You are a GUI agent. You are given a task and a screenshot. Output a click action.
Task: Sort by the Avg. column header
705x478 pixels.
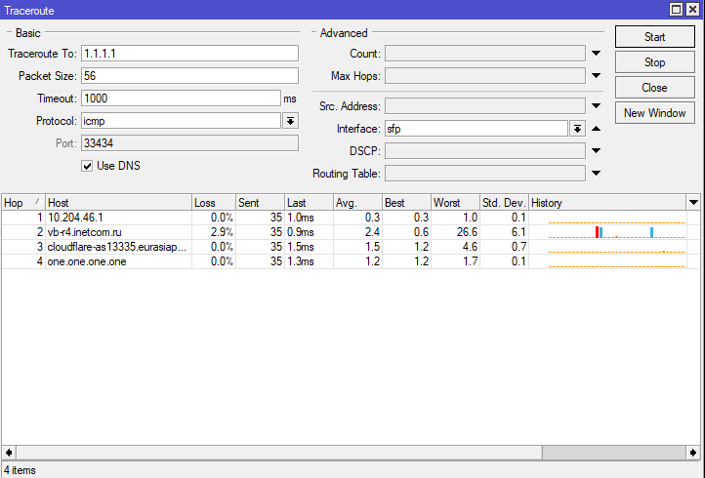[x=358, y=203]
